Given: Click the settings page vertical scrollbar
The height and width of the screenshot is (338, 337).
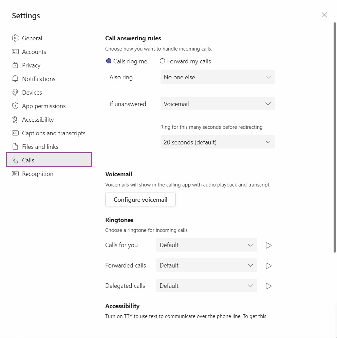Looking at the screenshot, I should [x=335, y=137].
